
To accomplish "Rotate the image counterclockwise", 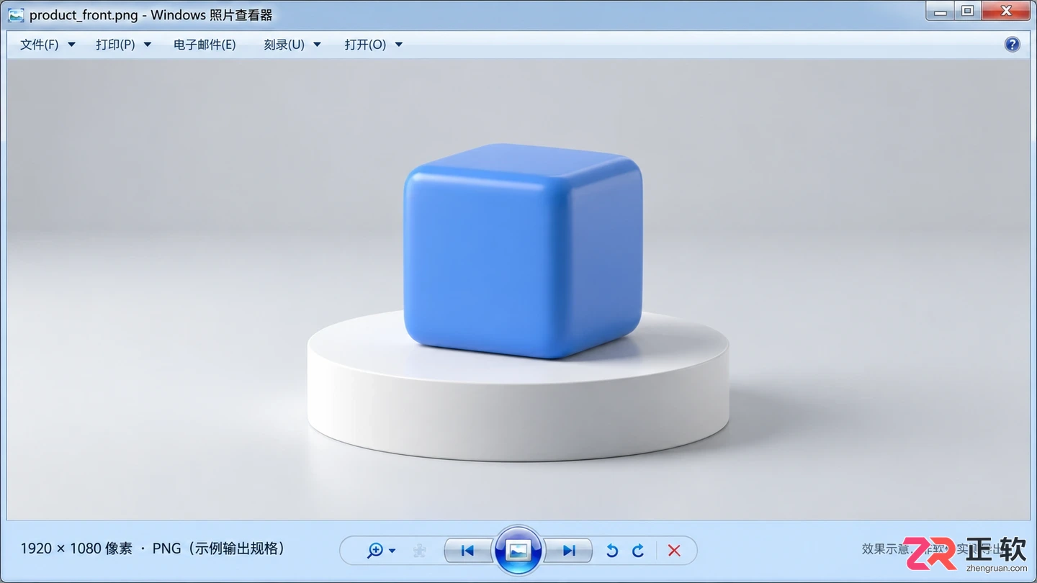I will [x=612, y=551].
